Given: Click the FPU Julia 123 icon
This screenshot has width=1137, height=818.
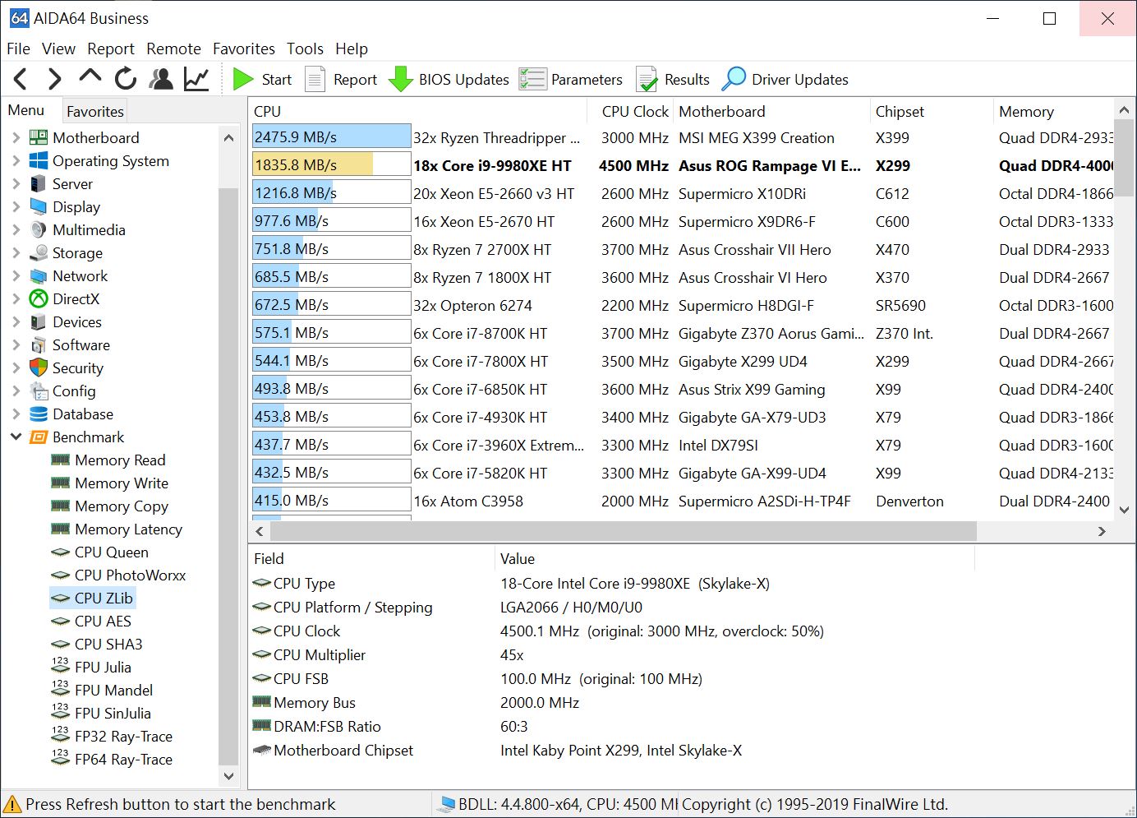Looking at the screenshot, I should tap(61, 666).
